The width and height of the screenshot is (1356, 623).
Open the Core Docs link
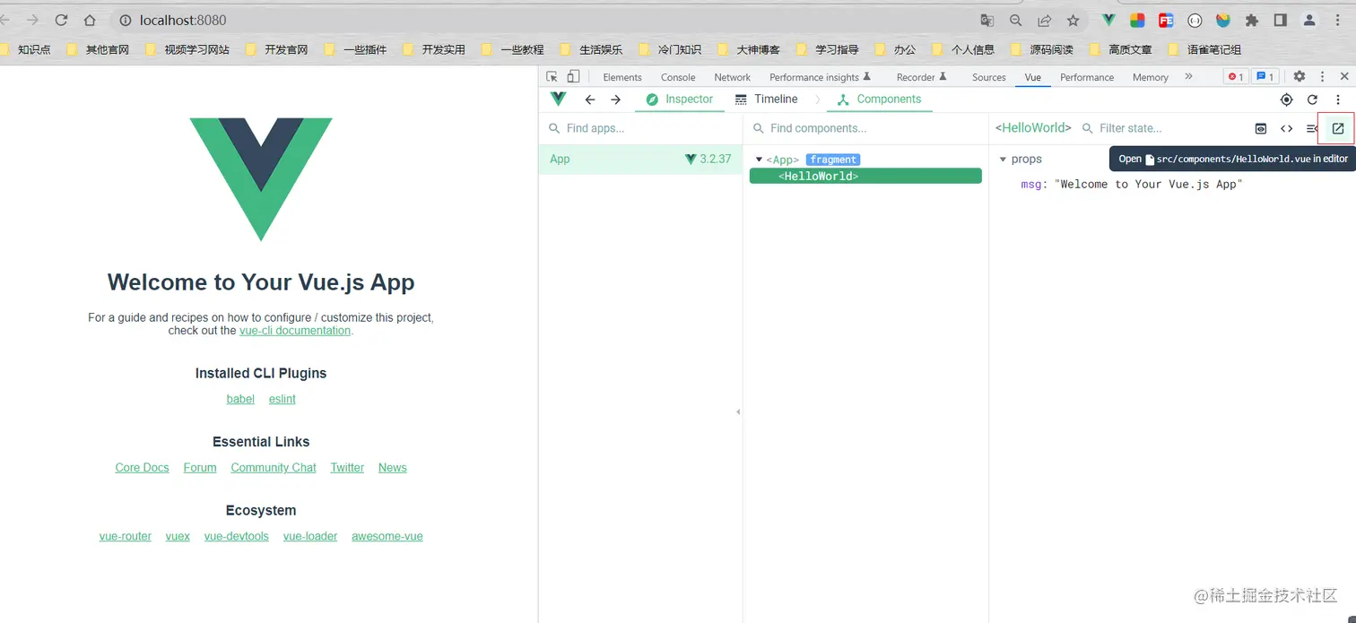(x=142, y=468)
